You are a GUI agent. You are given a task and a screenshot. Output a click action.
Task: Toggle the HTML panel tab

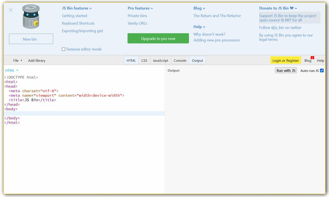pos(131,60)
